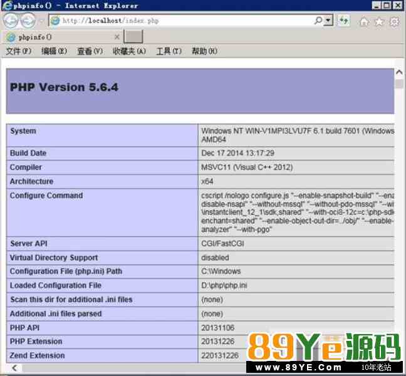Click the System row label
This screenshot has height=376, width=406.
[x=23, y=131]
